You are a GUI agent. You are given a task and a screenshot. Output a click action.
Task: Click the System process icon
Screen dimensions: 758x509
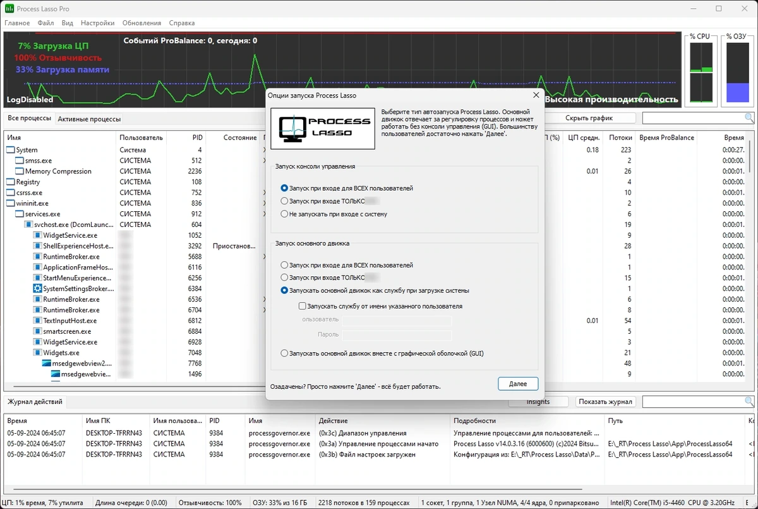tap(11, 150)
